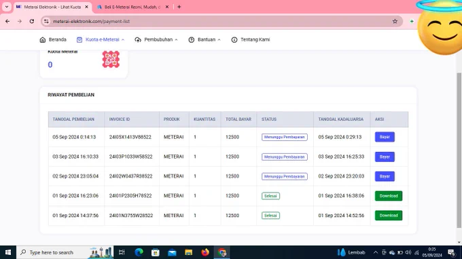This screenshot has width=462, height=259.
Task: Select the Meterai Elektronik - Lihat Kuota tab
Action: [x=52, y=7]
